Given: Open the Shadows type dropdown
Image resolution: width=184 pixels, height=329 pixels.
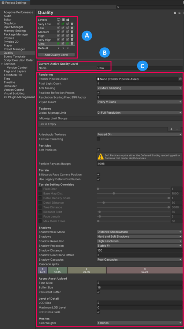Looking at the screenshot, I should (140, 237).
